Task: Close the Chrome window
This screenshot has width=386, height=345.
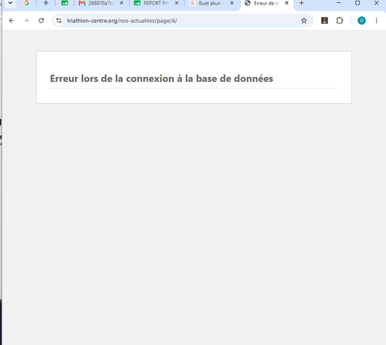Action: coord(376,3)
